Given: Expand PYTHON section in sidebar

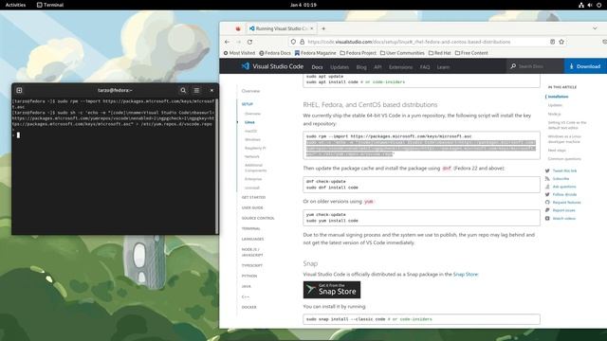Looking at the screenshot, I should point(248,276).
